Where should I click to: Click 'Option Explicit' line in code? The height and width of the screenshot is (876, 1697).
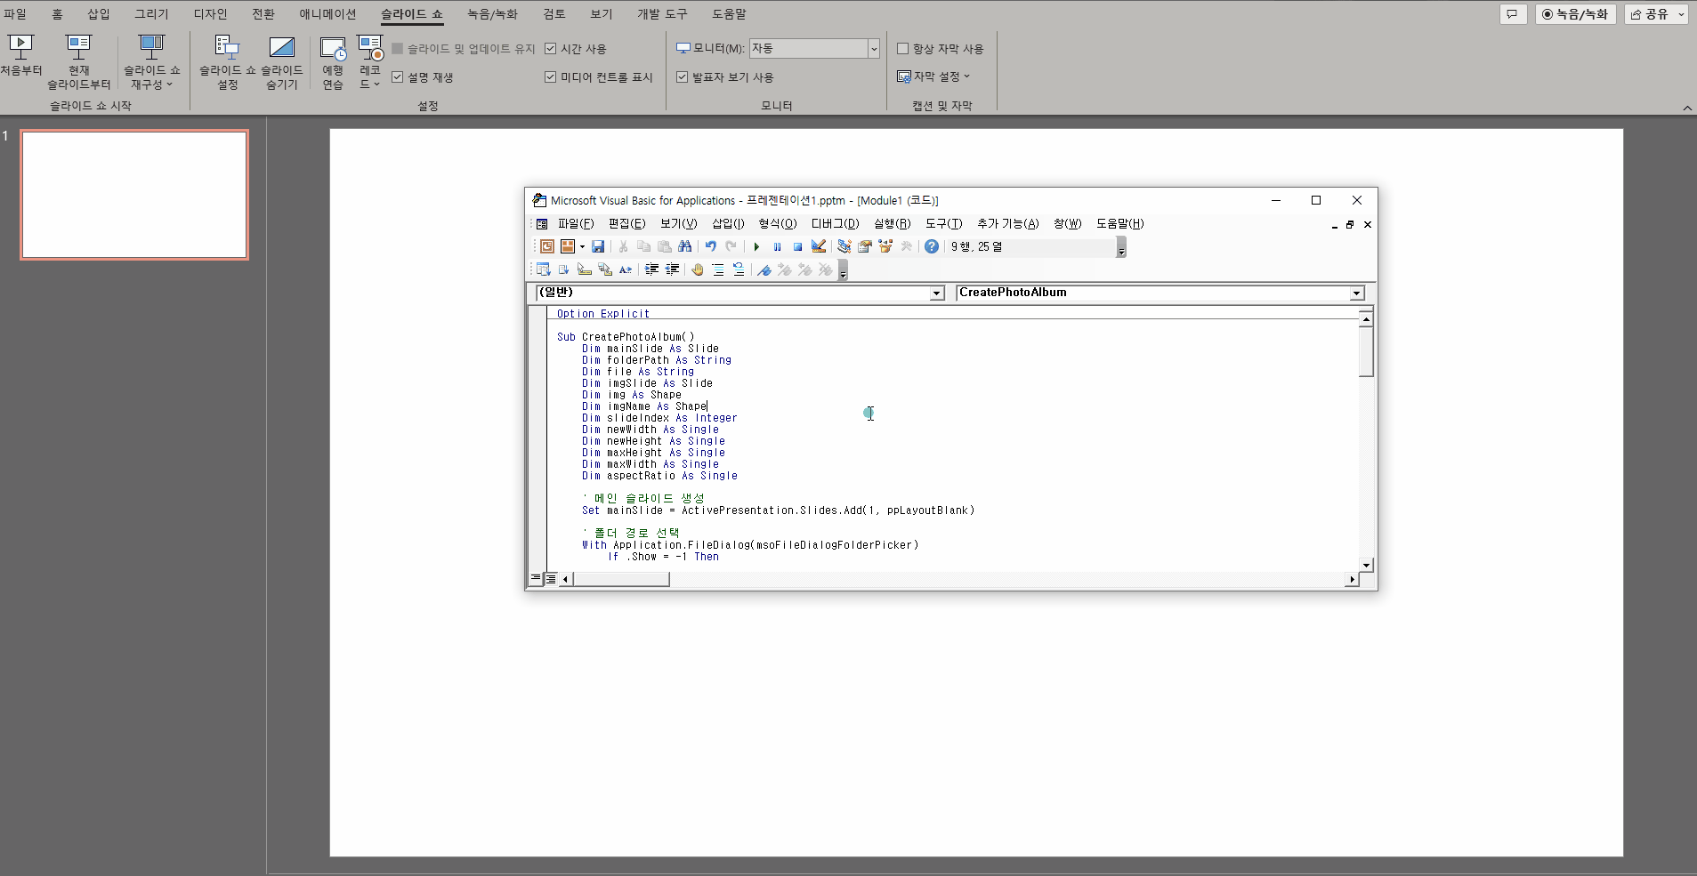pyautogui.click(x=603, y=314)
